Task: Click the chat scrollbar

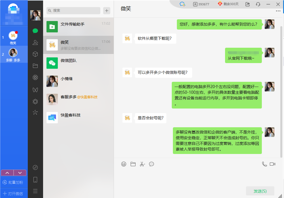Action: click(281, 92)
